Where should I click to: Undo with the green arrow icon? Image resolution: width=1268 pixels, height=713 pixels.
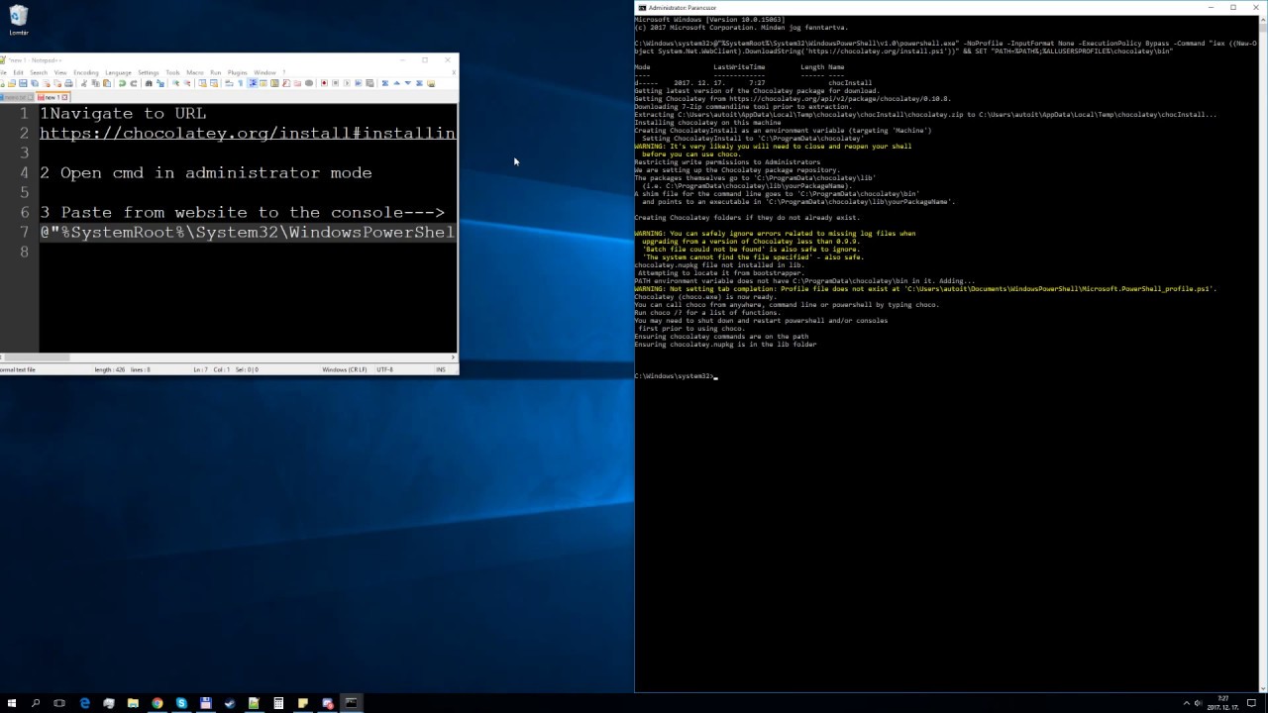pos(123,83)
